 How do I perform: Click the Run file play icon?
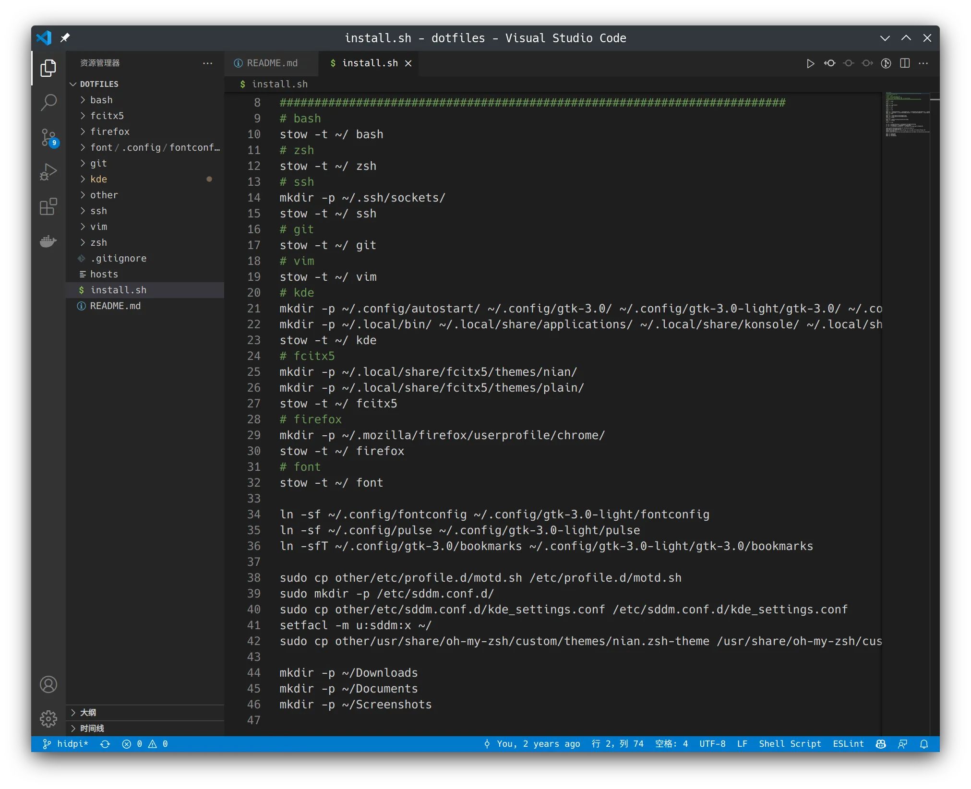[810, 63]
